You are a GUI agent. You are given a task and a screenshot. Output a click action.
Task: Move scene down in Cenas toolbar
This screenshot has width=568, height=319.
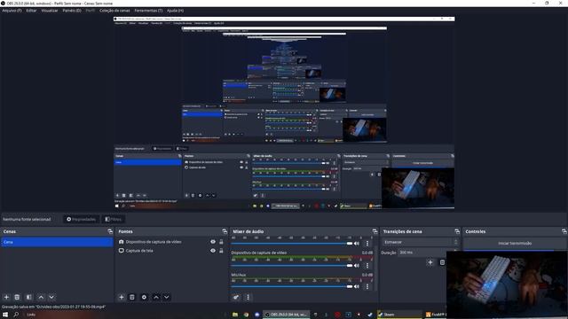51,297
